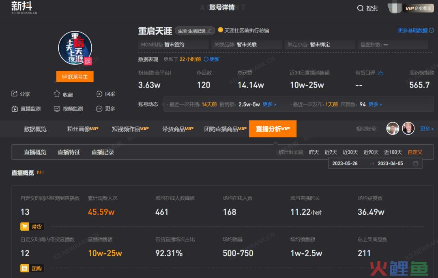This screenshot has height=278, width=438.
Task: Select the 分享 share icon
Action: 13,94
